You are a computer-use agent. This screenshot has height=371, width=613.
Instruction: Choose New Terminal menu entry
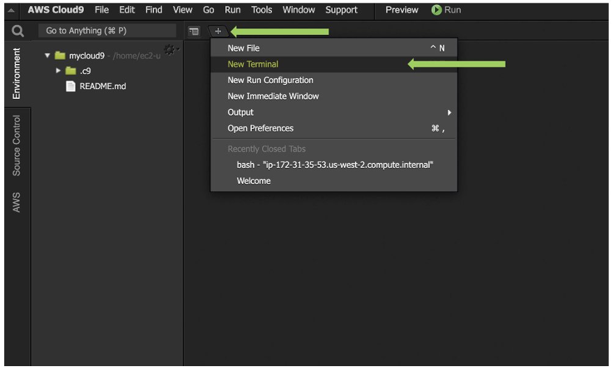[334, 64]
